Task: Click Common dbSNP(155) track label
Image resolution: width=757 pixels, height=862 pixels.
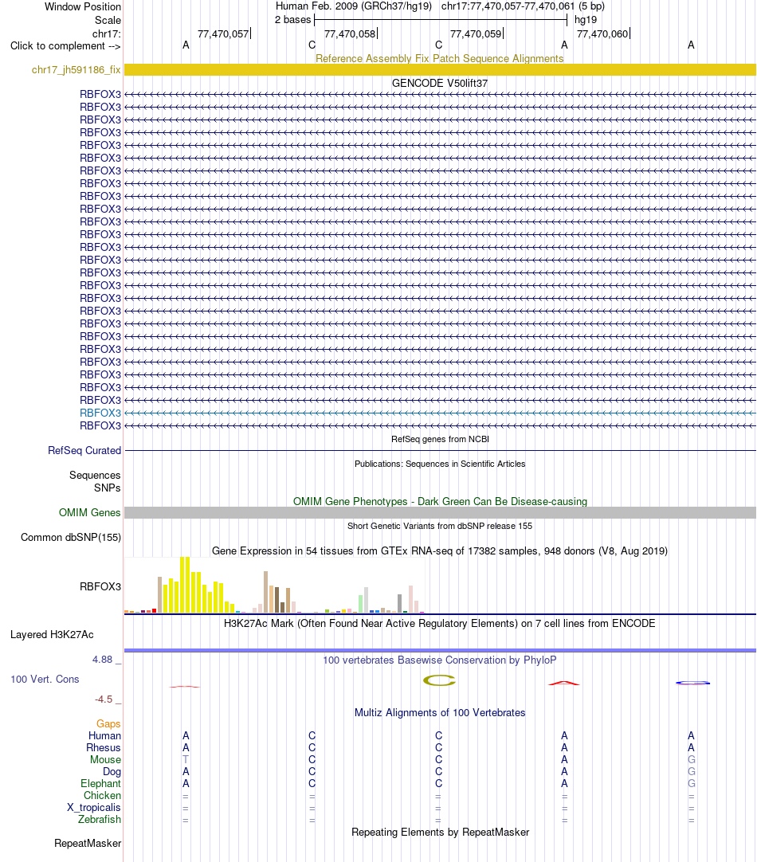Action: pyautogui.click(x=71, y=537)
